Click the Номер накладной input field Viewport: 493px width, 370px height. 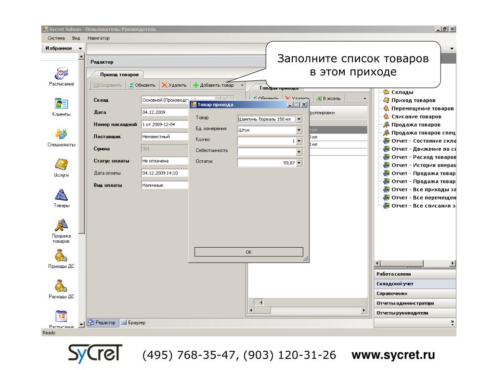[165, 125]
